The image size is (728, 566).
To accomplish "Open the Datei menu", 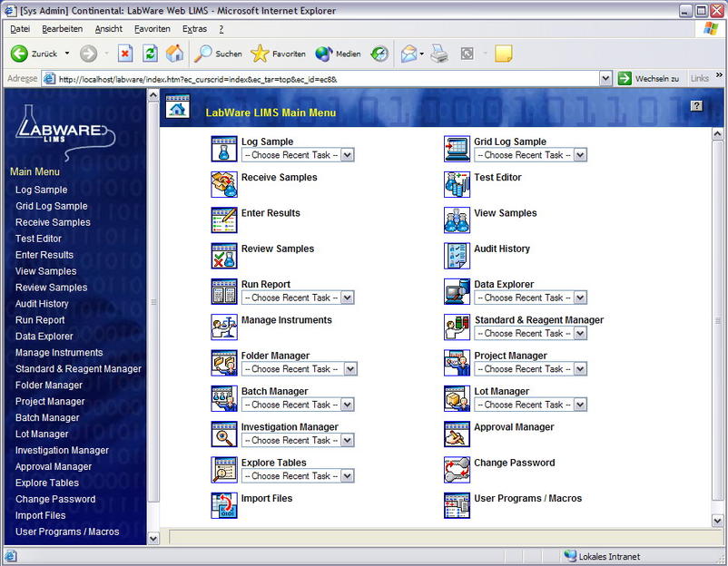I will pos(20,29).
